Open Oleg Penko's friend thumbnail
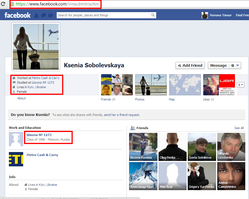 pos(173,147)
